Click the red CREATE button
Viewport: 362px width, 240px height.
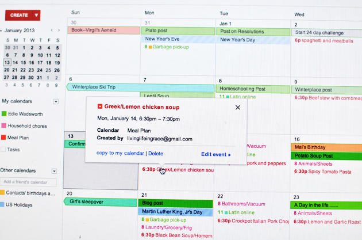click(x=19, y=16)
